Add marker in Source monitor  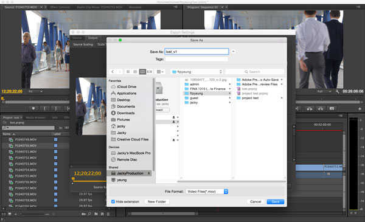tap(33, 108)
